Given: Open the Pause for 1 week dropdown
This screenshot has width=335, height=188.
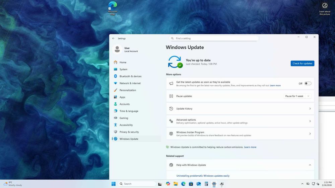Looking at the screenshot, I should click(x=297, y=96).
